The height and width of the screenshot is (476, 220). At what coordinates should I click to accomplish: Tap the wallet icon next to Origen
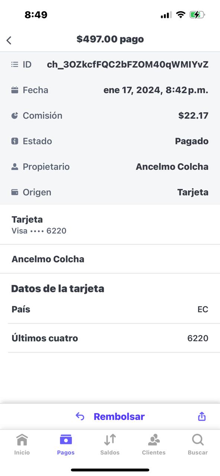(15, 192)
